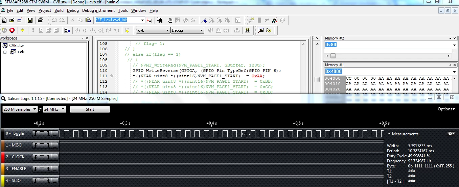Viewport: 459px width, 187px height.
Task: Save the file with floppy disk icon
Action: [30, 20]
